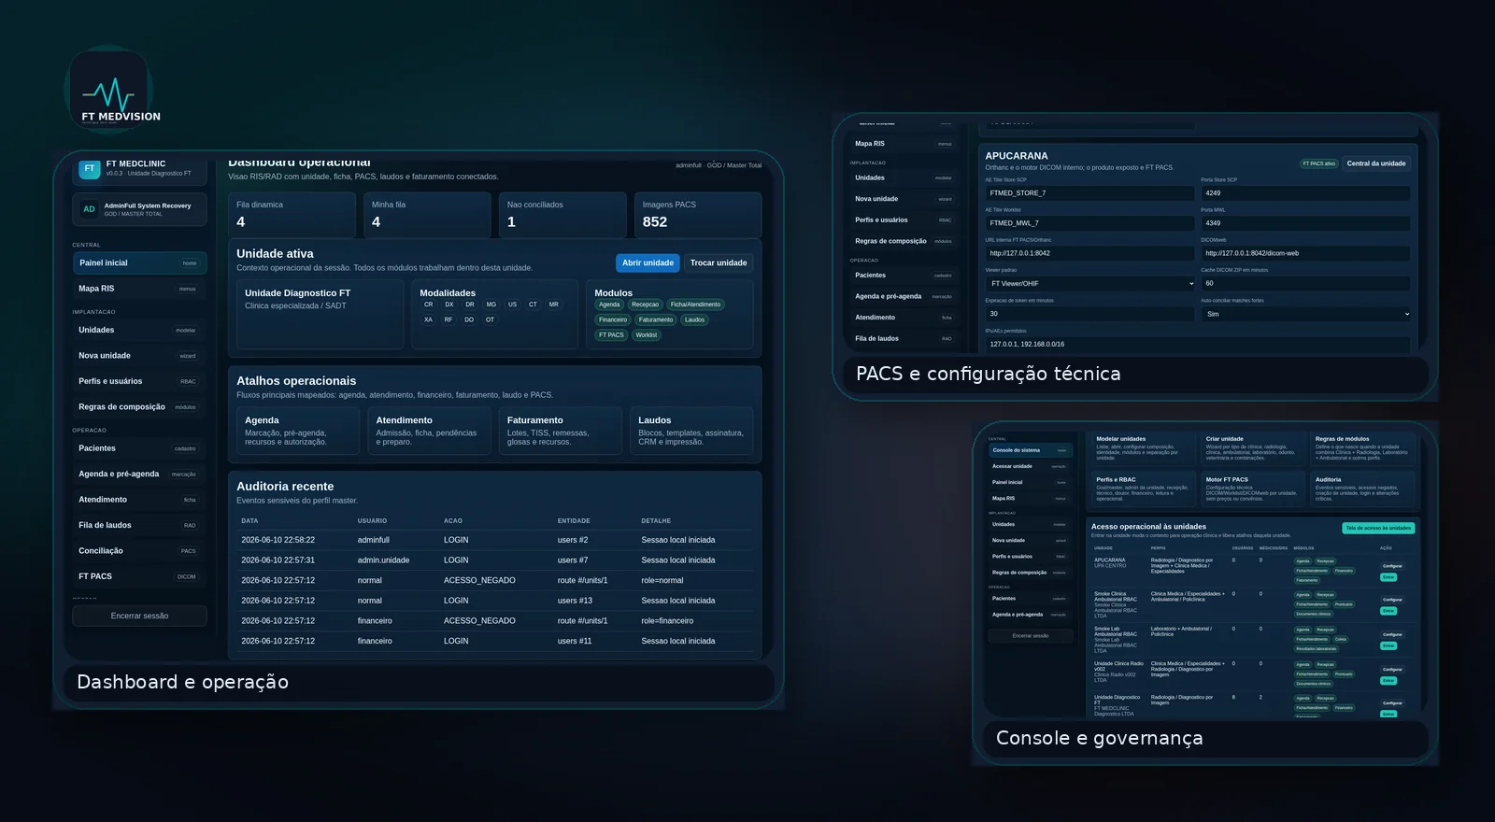Open the Viewer padrao dropdown in PACS panel
The image size is (1495, 822).
(x=1090, y=284)
